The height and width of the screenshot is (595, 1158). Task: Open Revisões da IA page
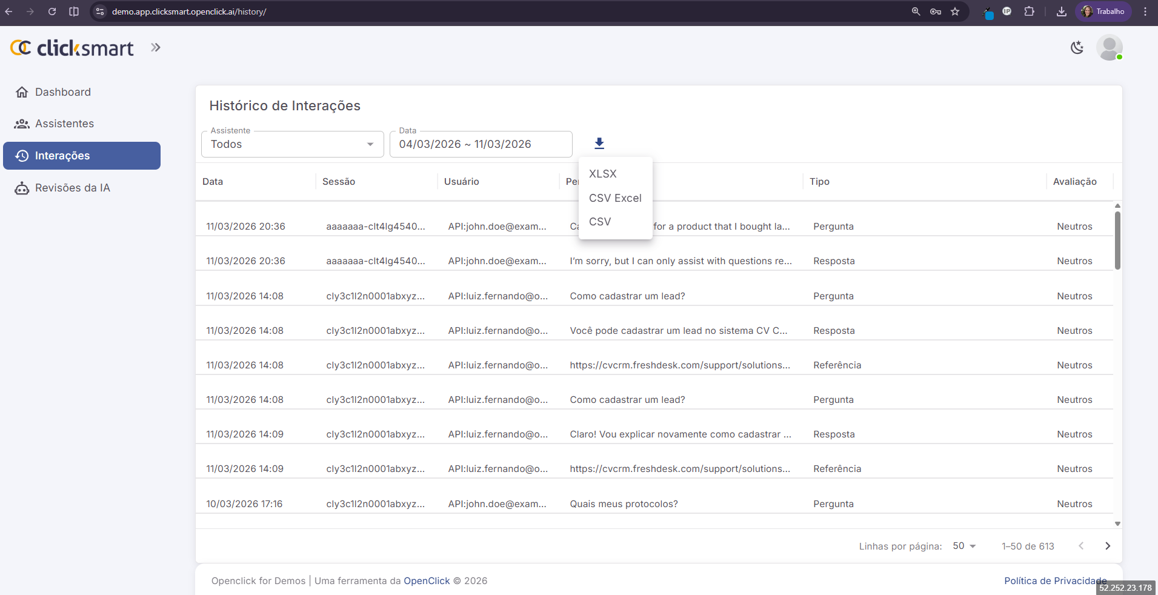click(x=72, y=188)
